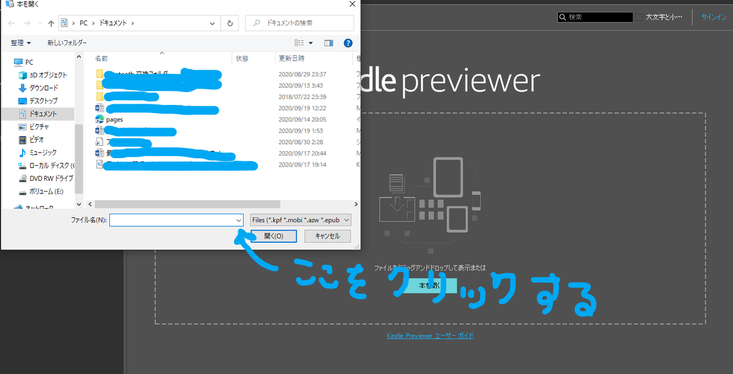Screen dimensions: 733x374
Task: Go back using the dialog's back arrow
Action: (12, 23)
